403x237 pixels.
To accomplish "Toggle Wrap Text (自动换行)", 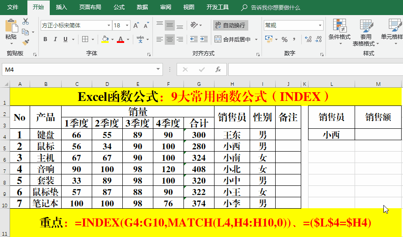I will tap(230, 25).
